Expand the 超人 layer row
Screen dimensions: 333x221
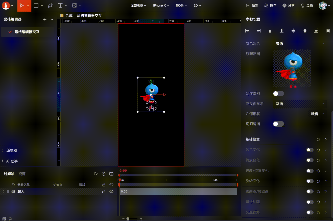tap(4, 191)
